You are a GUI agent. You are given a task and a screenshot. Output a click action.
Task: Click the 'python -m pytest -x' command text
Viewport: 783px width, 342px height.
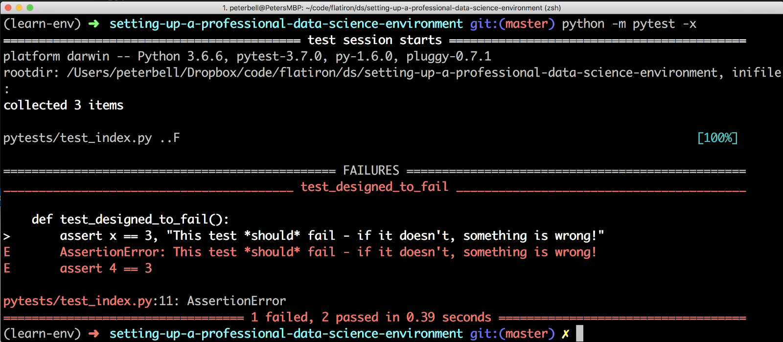pos(629,24)
